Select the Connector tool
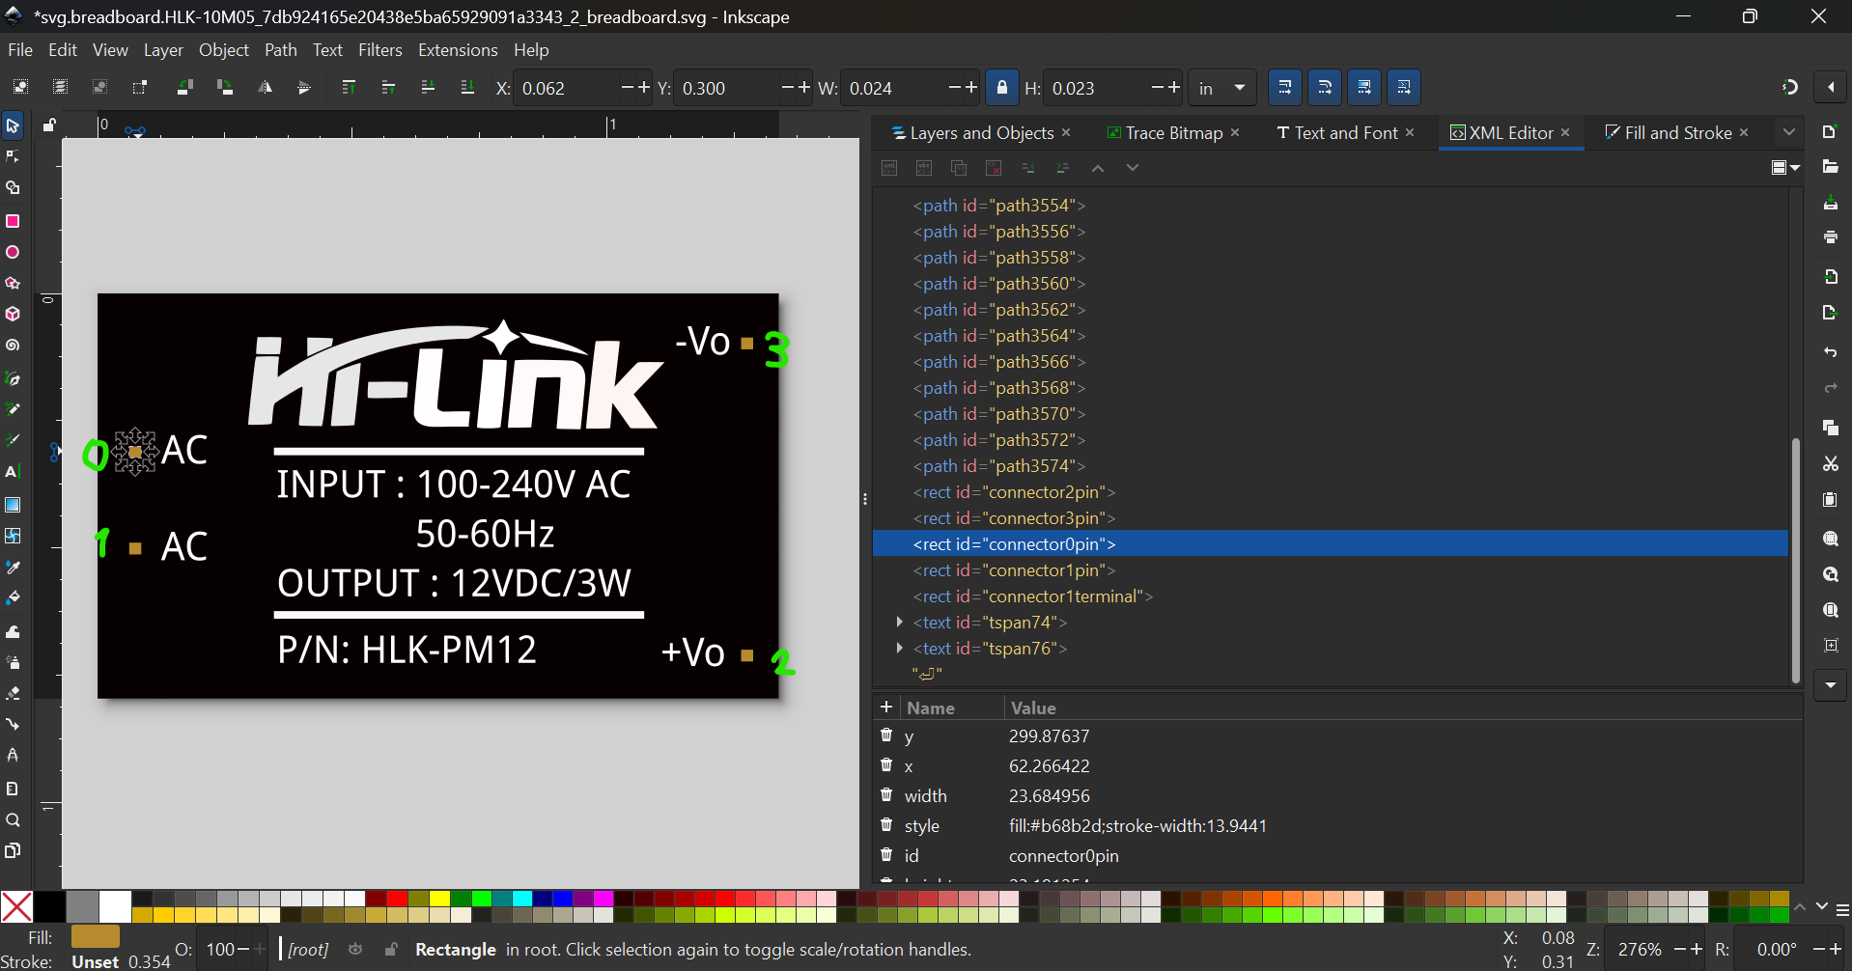Image resolution: width=1852 pixels, height=971 pixels. [x=13, y=724]
